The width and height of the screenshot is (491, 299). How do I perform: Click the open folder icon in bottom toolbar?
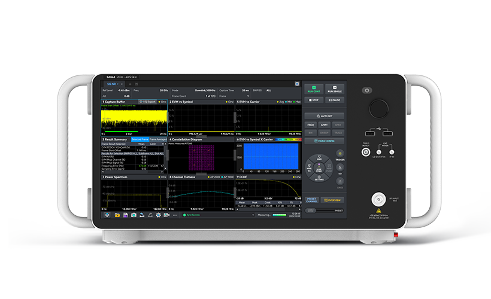(117, 215)
